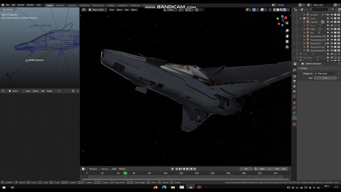Image resolution: width=341 pixels, height=192 pixels.
Task: Open the Texture properties tab
Action: tap(294, 124)
